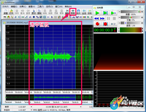The height and width of the screenshot is (112, 146).
Task: Click the 选示 (View Selection) icon
Action: pos(79,12)
